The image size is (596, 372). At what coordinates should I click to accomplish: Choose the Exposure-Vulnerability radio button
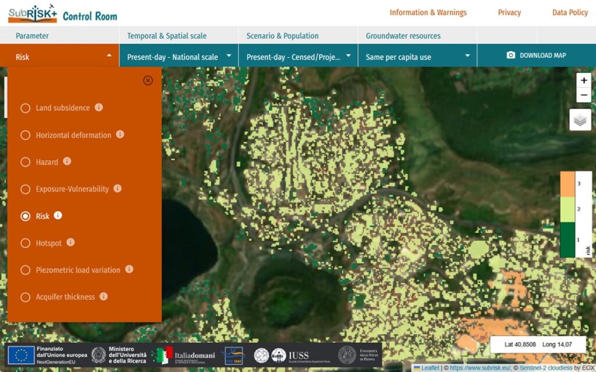tap(26, 189)
